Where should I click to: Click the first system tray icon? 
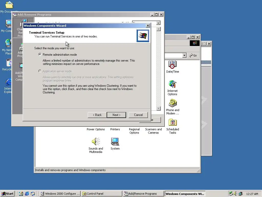[x=231, y=194]
